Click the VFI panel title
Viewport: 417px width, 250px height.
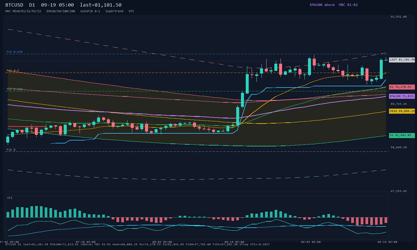tap(10, 198)
